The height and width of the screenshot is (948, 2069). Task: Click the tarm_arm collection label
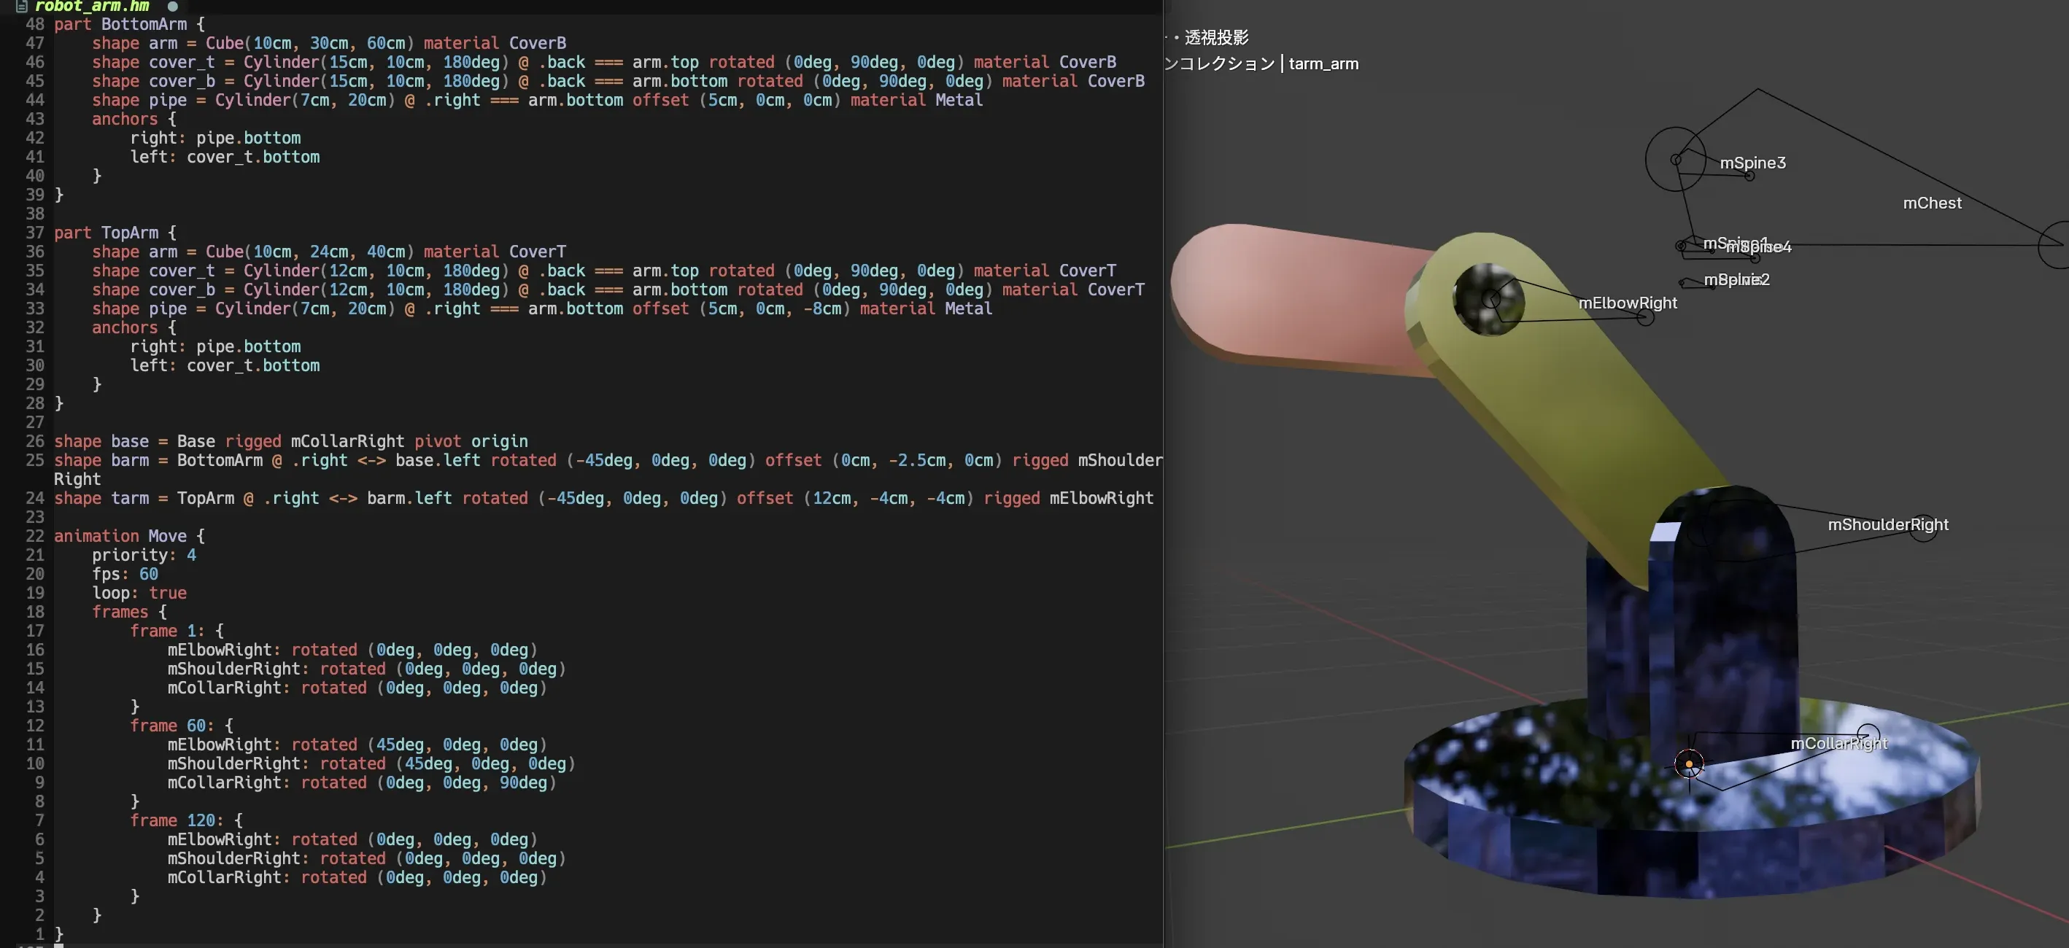[1323, 63]
